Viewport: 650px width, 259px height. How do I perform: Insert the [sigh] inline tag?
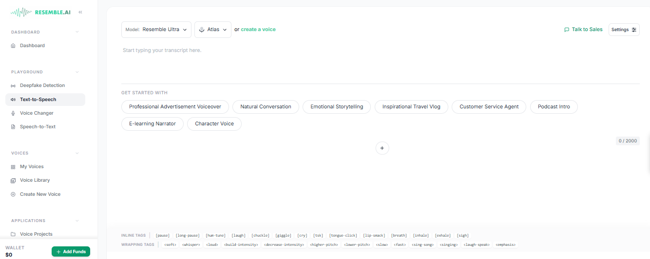(x=463, y=236)
